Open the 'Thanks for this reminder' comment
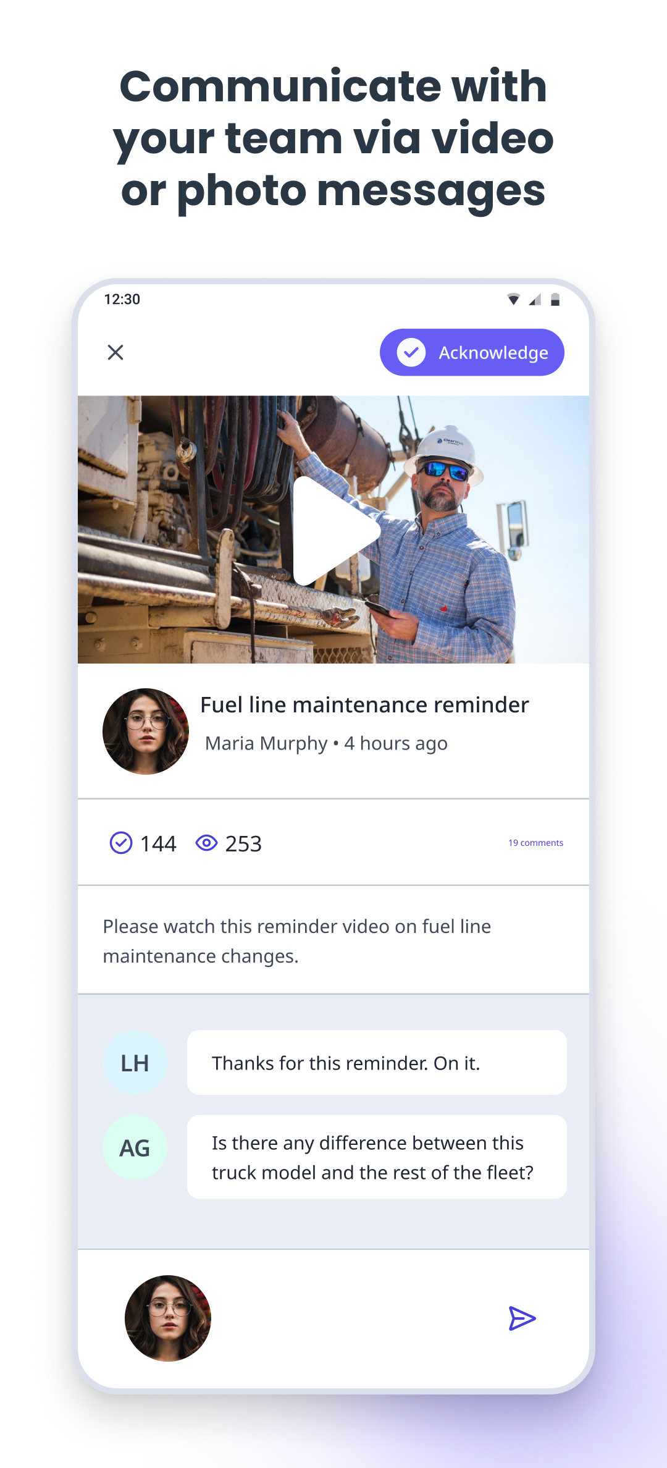This screenshot has width=667, height=1468. pyautogui.click(x=377, y=1063)
